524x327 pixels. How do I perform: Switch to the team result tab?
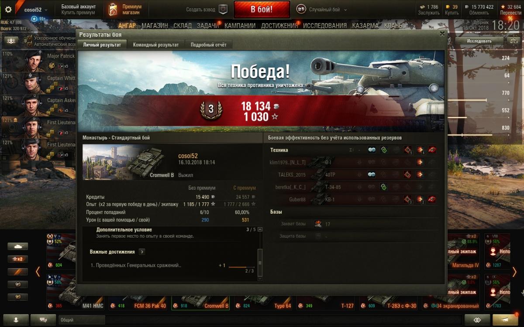coord(156,44)
